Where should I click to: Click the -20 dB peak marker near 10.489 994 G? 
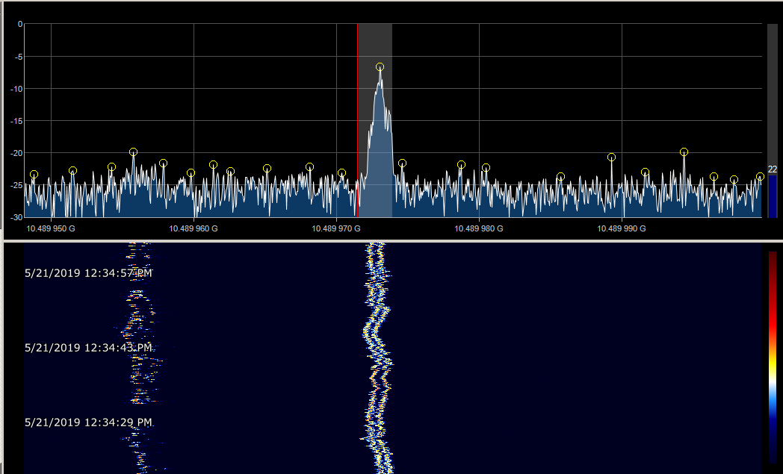click(x=684, y=152)
